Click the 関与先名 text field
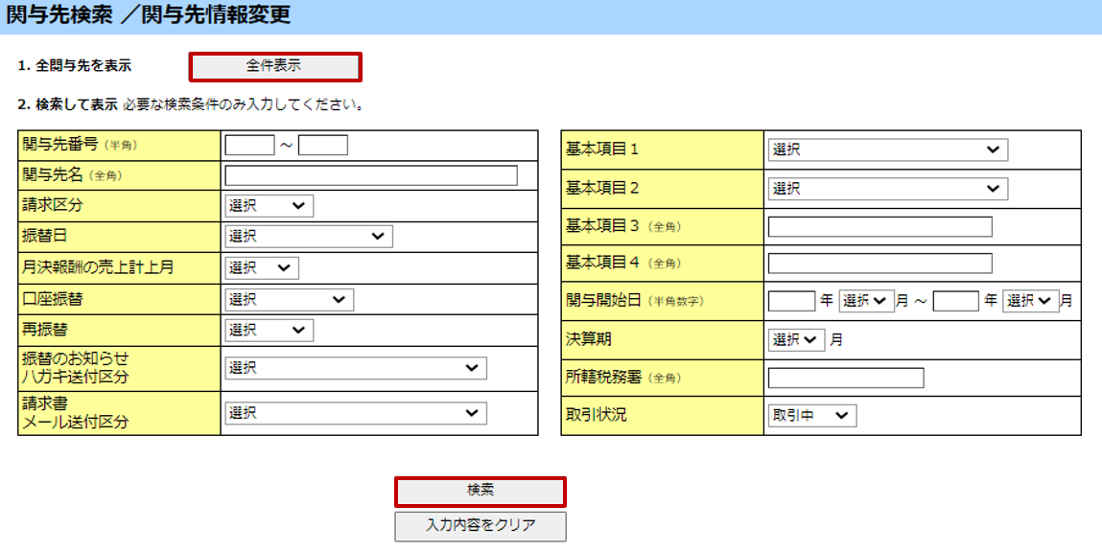1102x552 pixels. 370,175
